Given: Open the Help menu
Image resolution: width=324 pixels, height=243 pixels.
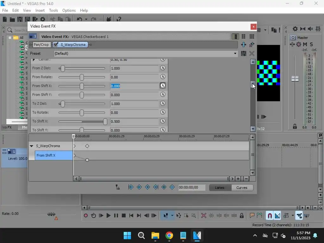Looking at the screenshot, I should [x=84, y=10].
